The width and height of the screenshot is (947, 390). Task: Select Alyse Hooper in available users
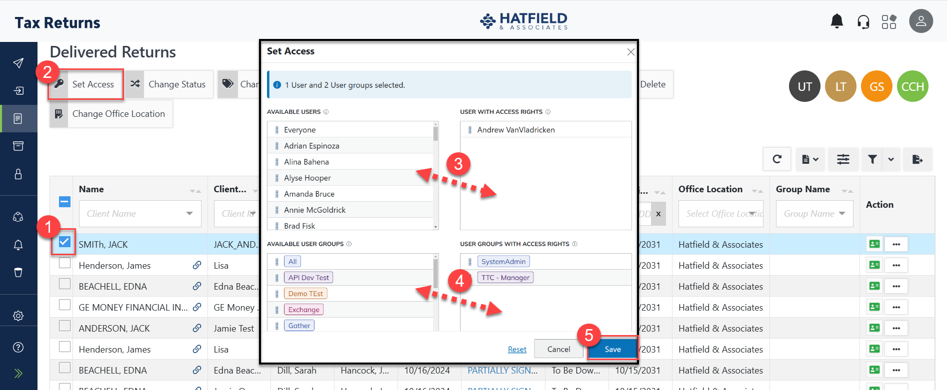click(x=307, y=178)
